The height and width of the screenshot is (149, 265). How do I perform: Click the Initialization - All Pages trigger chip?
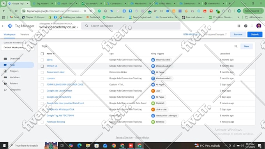(x=164, y=116)
